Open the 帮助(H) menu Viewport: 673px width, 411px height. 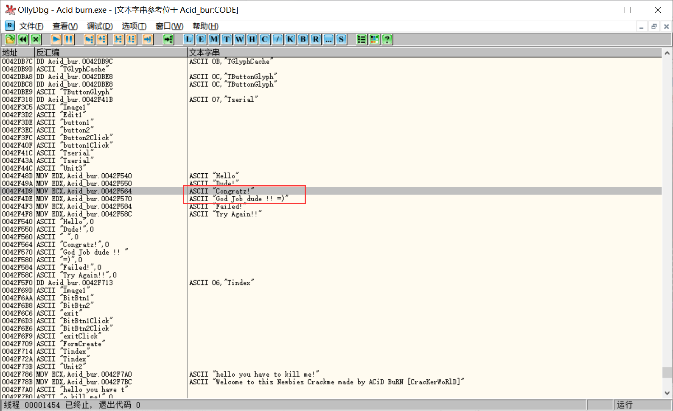[x=205, y=26]
